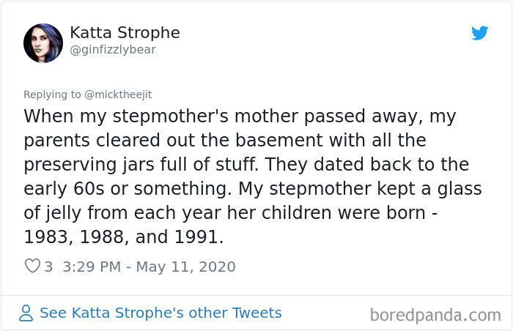The height and width of the screenshot is (331, 513).
Task: Open the @micktheejit mention link
Action: [x=117, y=94]
